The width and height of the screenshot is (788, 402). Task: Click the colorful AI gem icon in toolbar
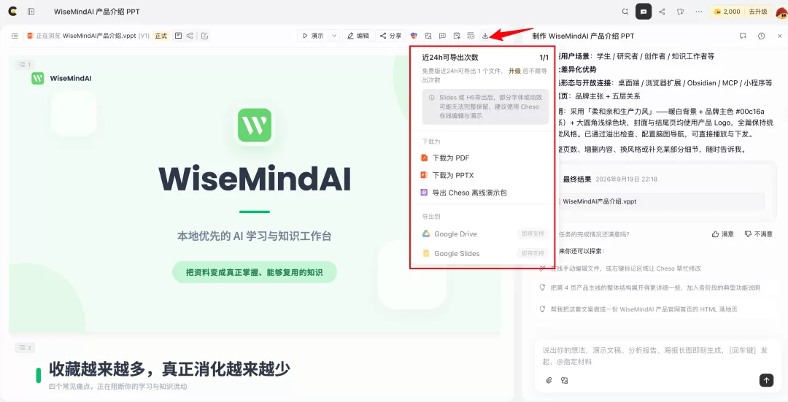pyautogui.click(x=414, y=36)
